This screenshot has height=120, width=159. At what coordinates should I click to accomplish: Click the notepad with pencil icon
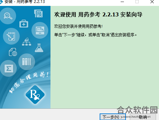pyautogui.click(x=11, y=36)
